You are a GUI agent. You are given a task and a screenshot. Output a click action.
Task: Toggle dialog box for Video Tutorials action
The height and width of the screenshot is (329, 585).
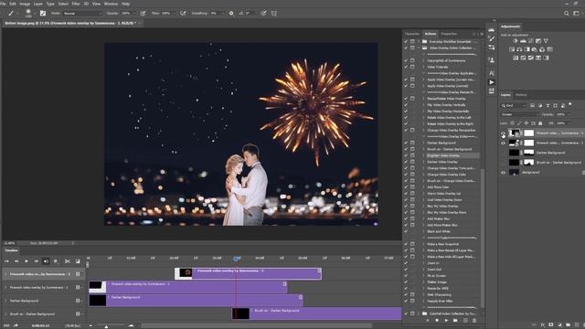(x=412, y=67)
